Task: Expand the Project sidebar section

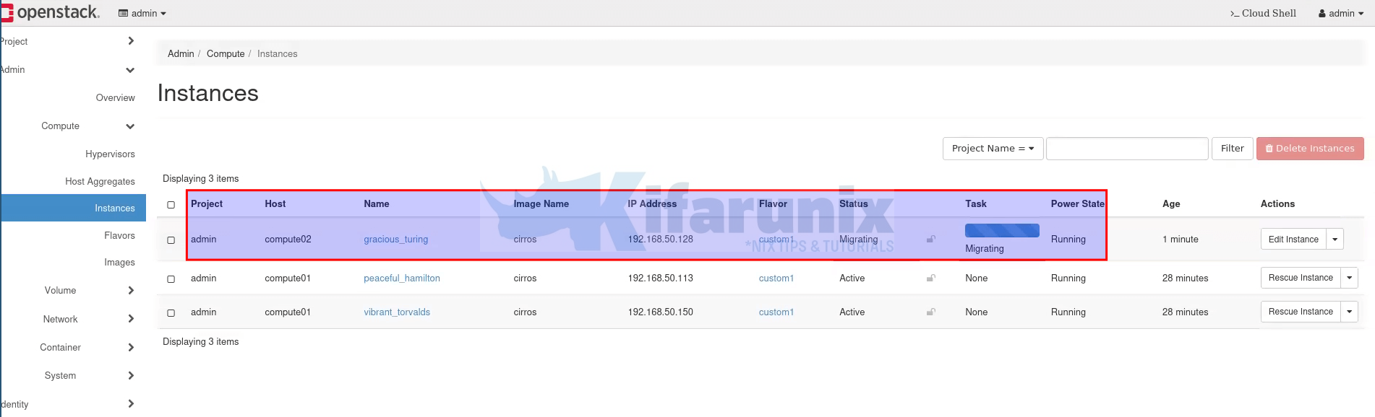Action: click(68, 41)
